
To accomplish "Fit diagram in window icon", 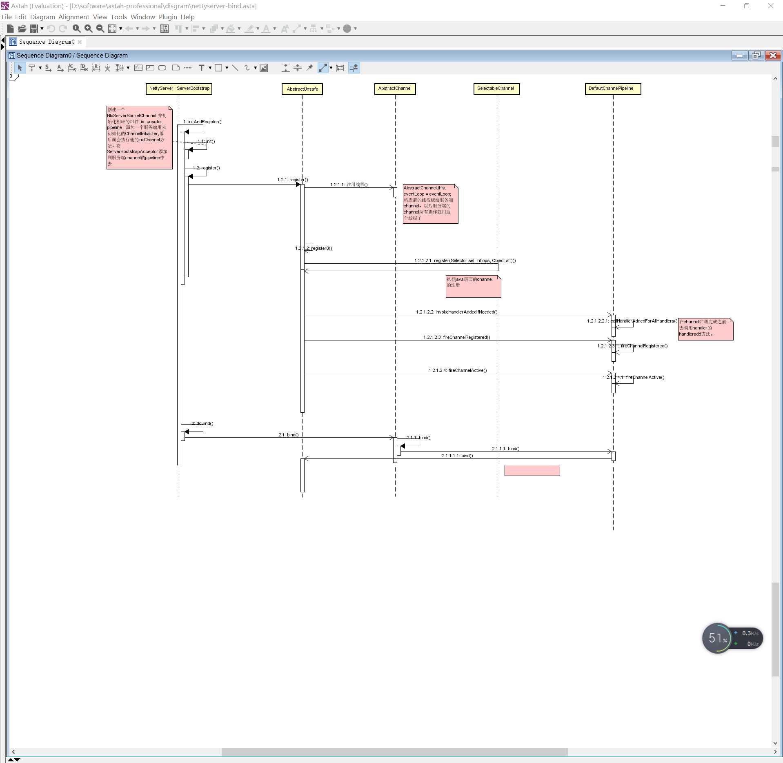I will point(112,29).
